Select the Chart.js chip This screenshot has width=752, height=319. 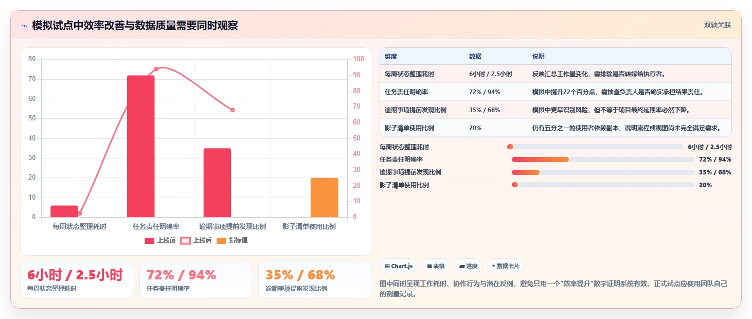399,266
